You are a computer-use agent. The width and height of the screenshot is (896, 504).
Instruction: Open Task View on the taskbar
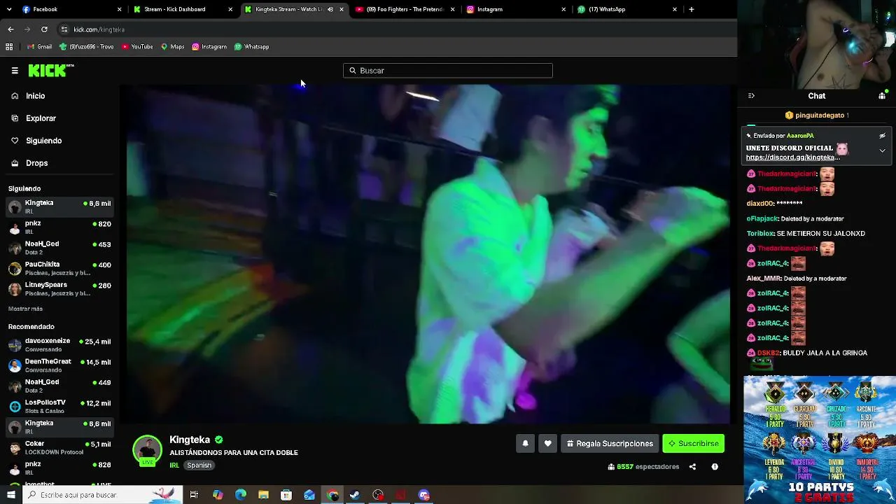click(194, 495)
